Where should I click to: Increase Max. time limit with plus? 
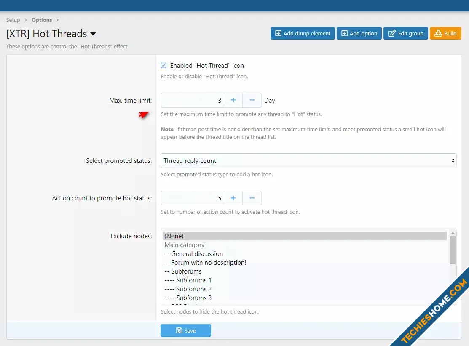tap(233, 100)
